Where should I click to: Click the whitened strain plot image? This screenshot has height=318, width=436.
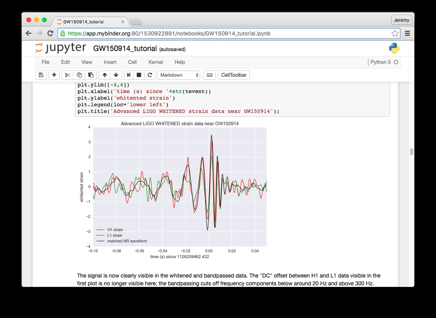coord(173,190)
